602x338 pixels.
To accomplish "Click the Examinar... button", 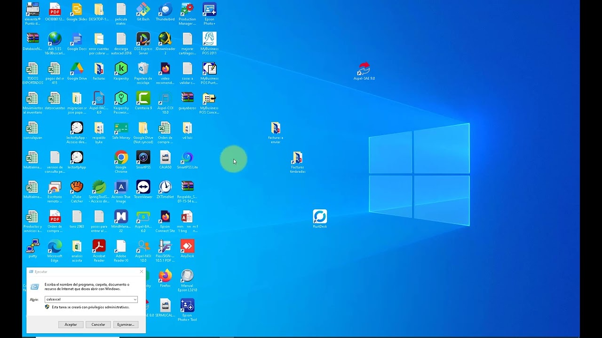I will (126, 324).
